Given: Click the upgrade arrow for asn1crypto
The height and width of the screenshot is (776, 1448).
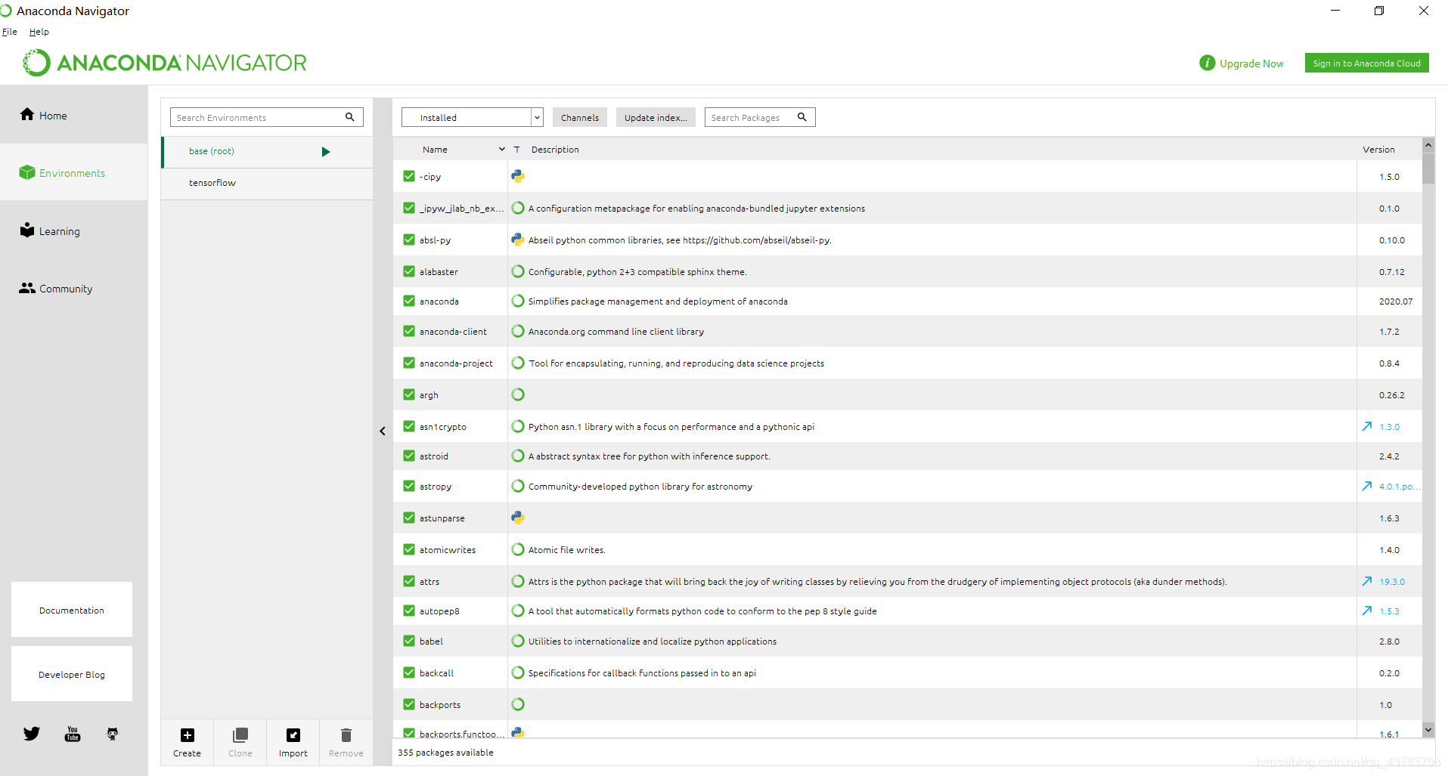Looking at the screenshot, I should [1367, 427].
